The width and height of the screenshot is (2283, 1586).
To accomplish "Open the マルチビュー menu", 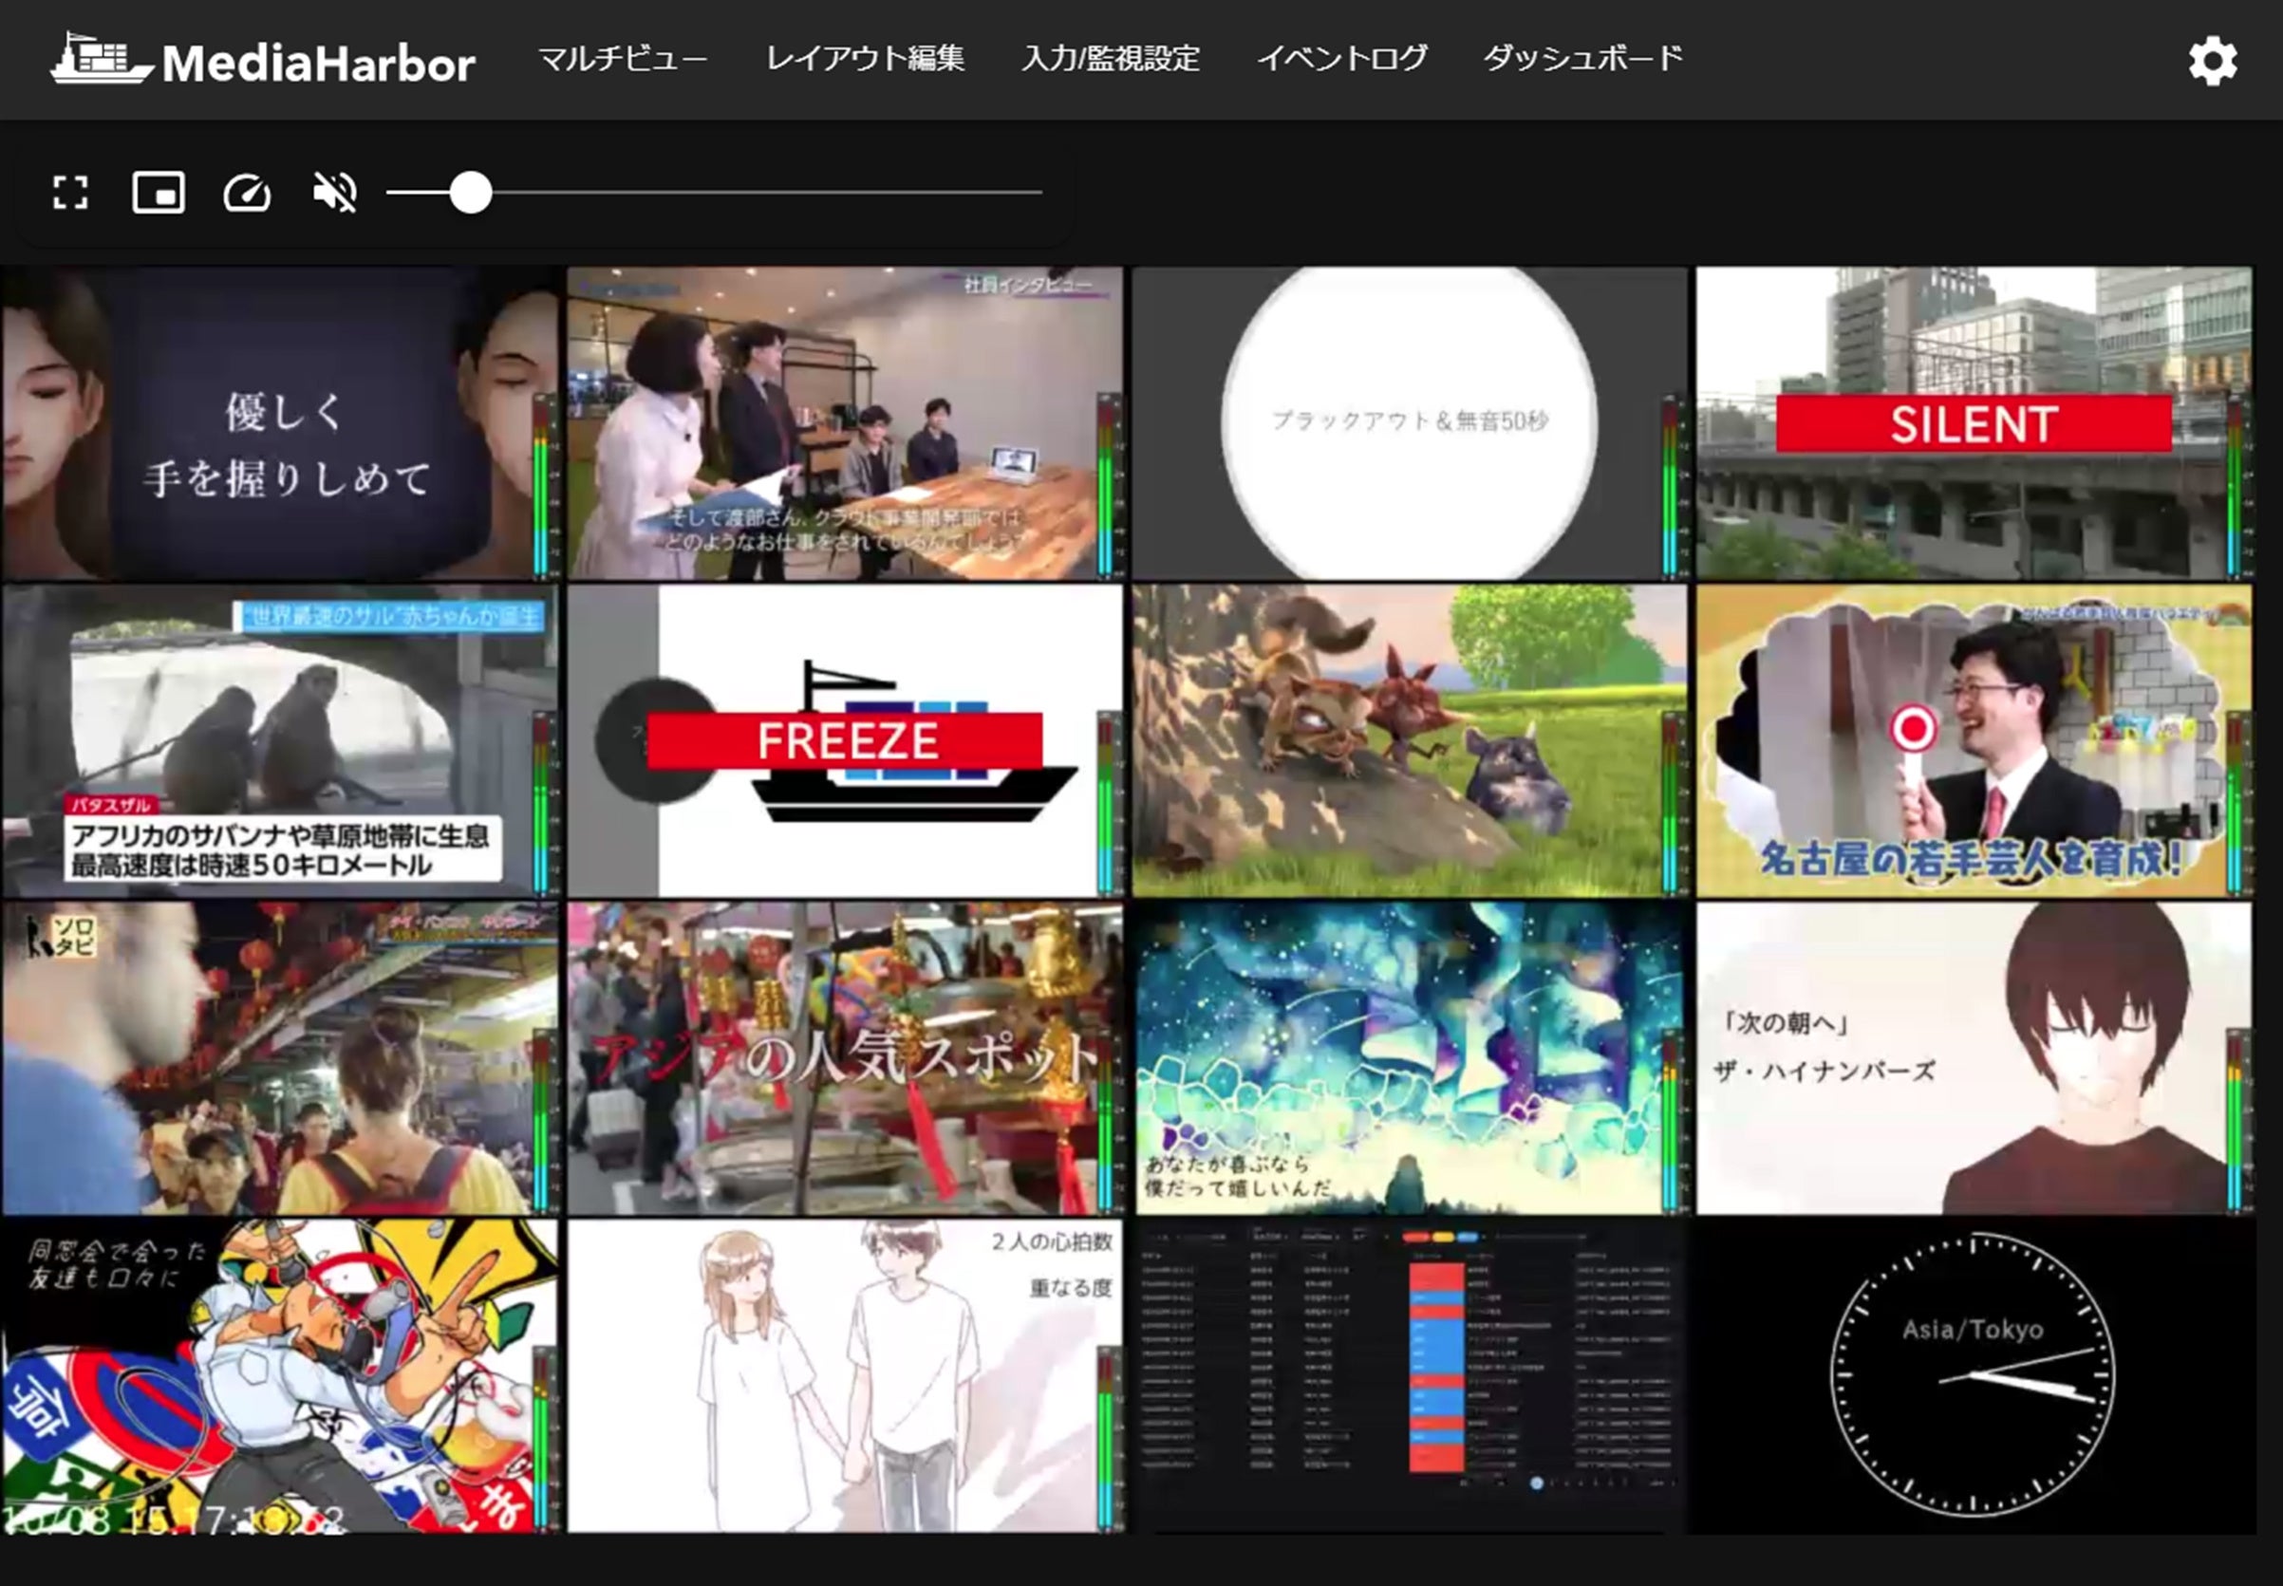I will point(623,60).
